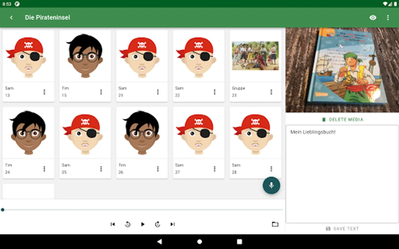
Task: Click the SAVE TEXT button
Action: [x=342, y=229]
